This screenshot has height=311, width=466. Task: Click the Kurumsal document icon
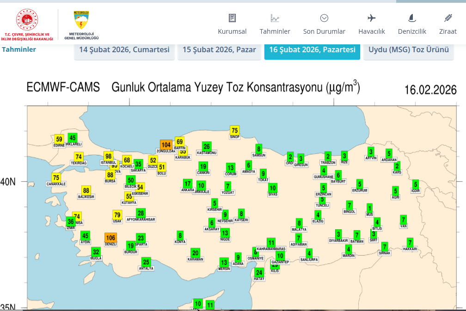pyautogui.click(x=232, y=18)
